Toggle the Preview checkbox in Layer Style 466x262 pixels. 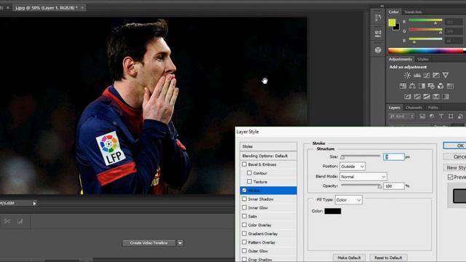click(x=450, y=177)
